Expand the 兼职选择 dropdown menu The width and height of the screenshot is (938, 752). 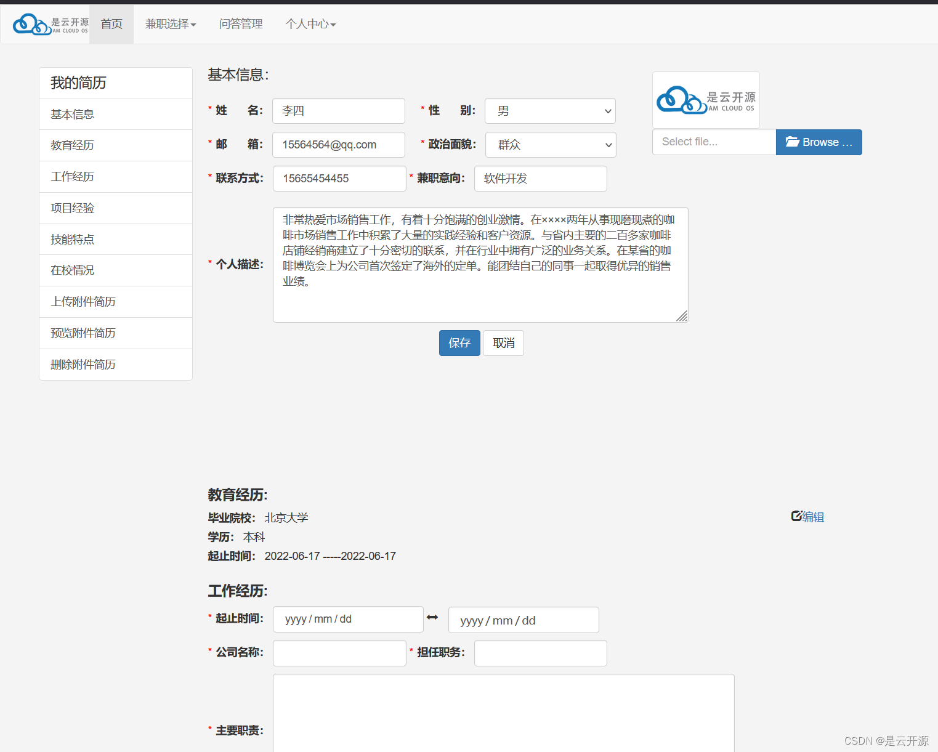171,24
